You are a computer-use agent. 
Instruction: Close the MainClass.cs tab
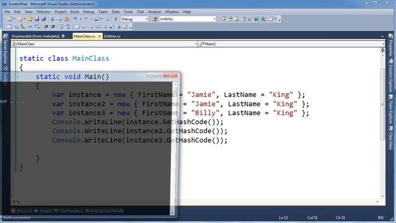point(100,37)
